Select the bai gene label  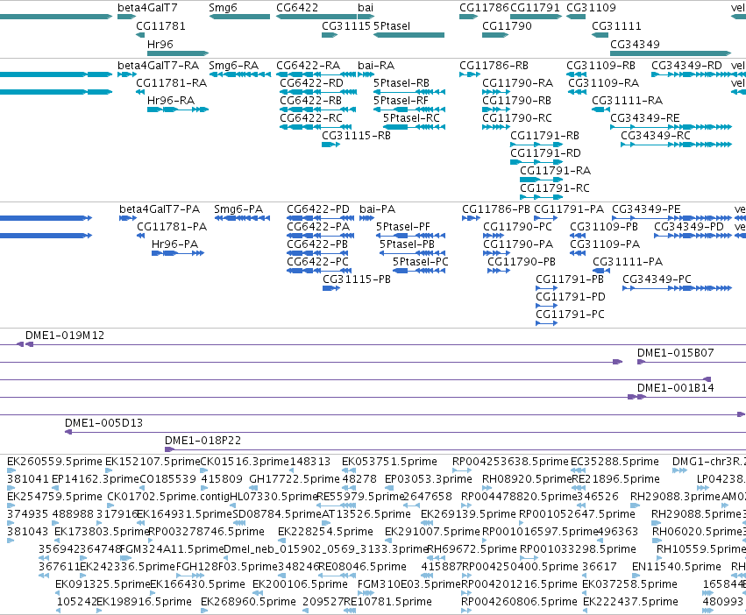click(366, 8)
